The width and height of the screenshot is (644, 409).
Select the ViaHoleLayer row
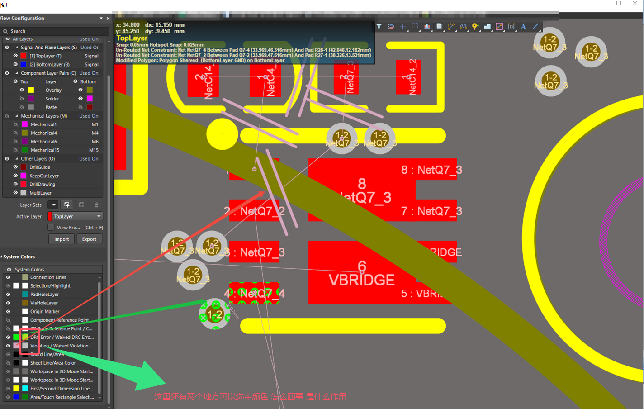[51, 303]
